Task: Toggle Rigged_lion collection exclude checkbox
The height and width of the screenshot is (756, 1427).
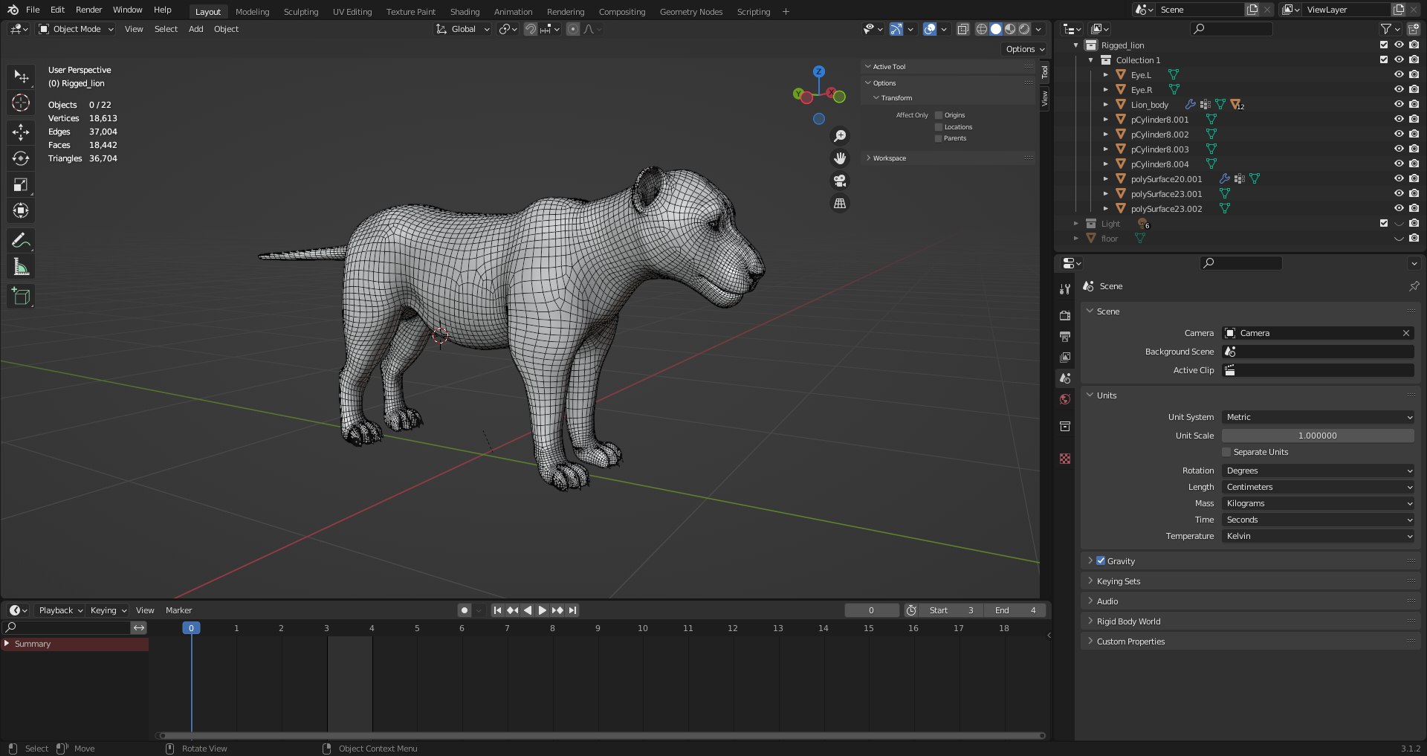Action: 1384,45
